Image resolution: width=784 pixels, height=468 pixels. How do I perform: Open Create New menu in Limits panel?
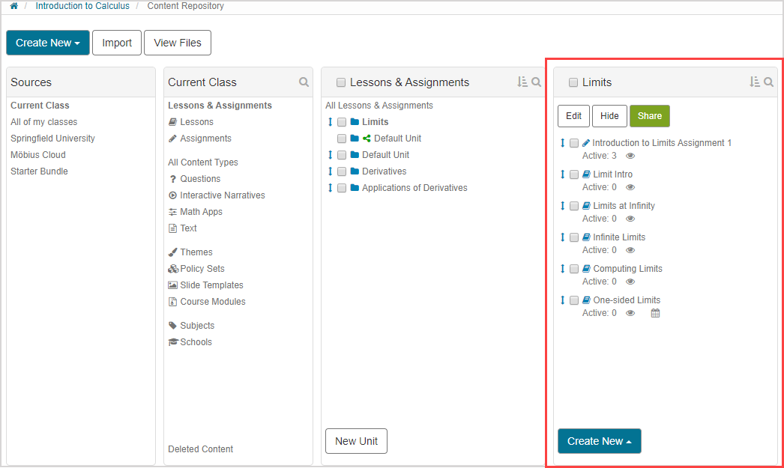[599, 441]
